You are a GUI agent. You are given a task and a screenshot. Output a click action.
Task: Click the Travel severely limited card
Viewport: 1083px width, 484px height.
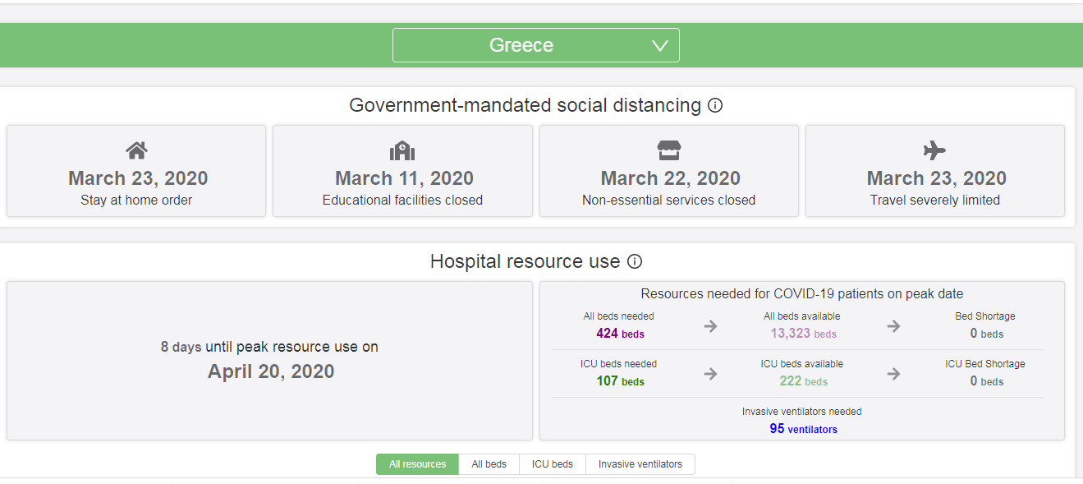point(935,171)
